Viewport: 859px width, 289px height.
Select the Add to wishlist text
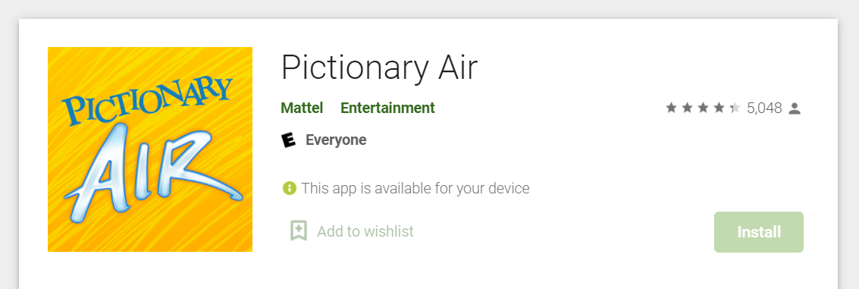pyautogui.click(x=365, y=231)
